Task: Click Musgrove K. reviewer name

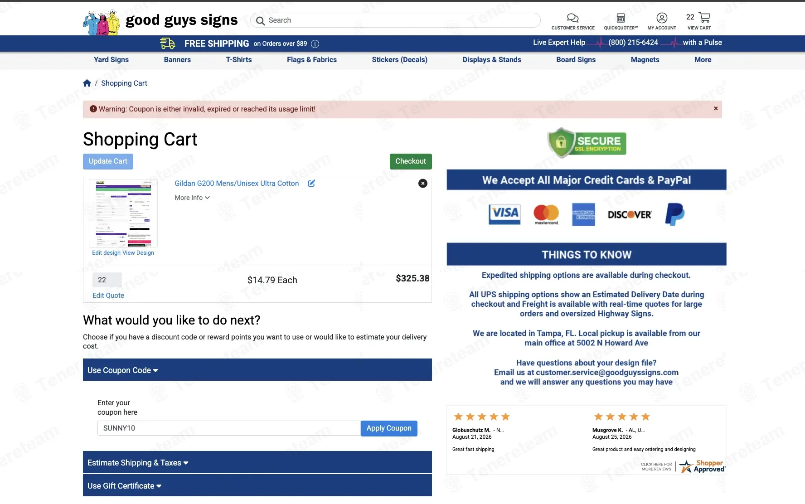Action: click(607, 430)
